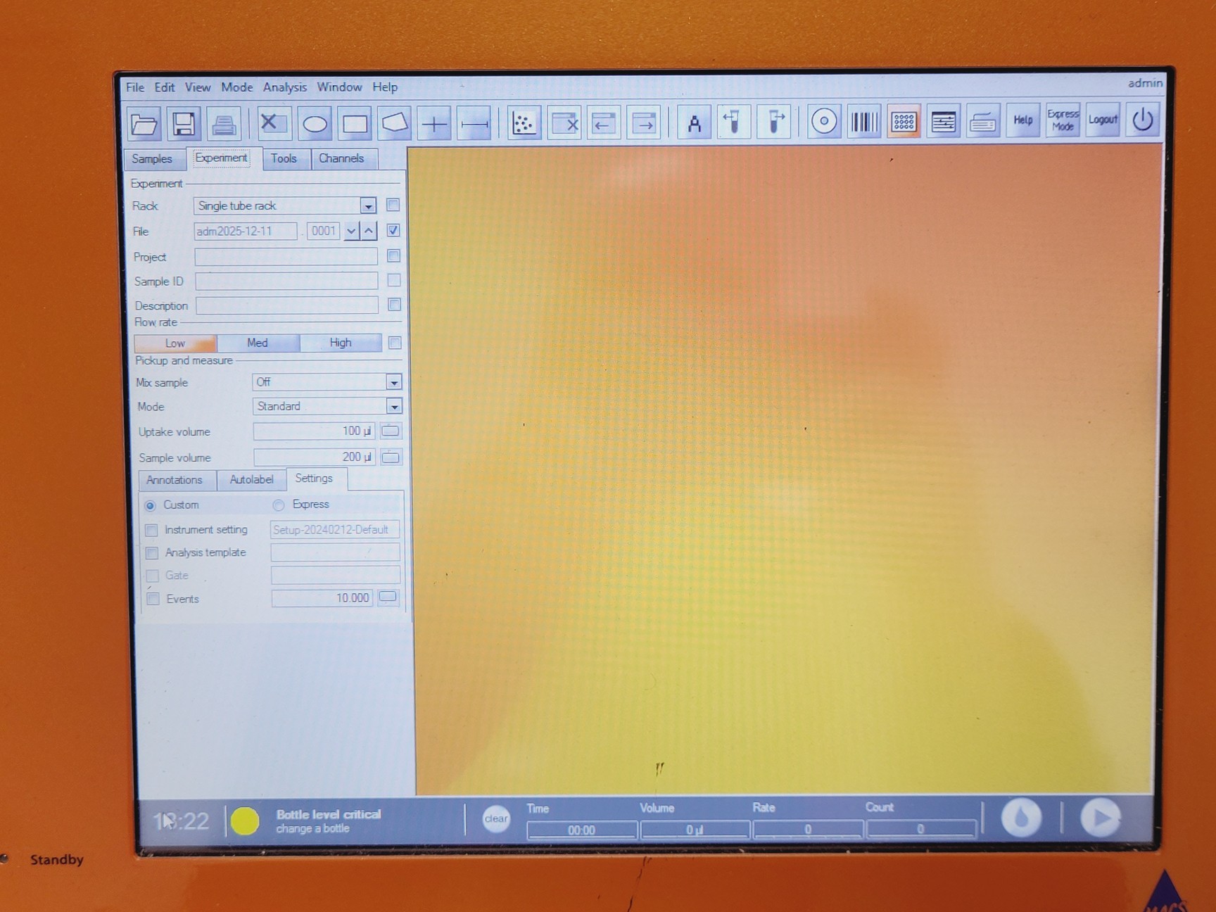Image resolution: width=1216 pixels, height=912 pixels.
Task: Open the dot plot tool
Action: pyautogui.click(x=524, y=122)
